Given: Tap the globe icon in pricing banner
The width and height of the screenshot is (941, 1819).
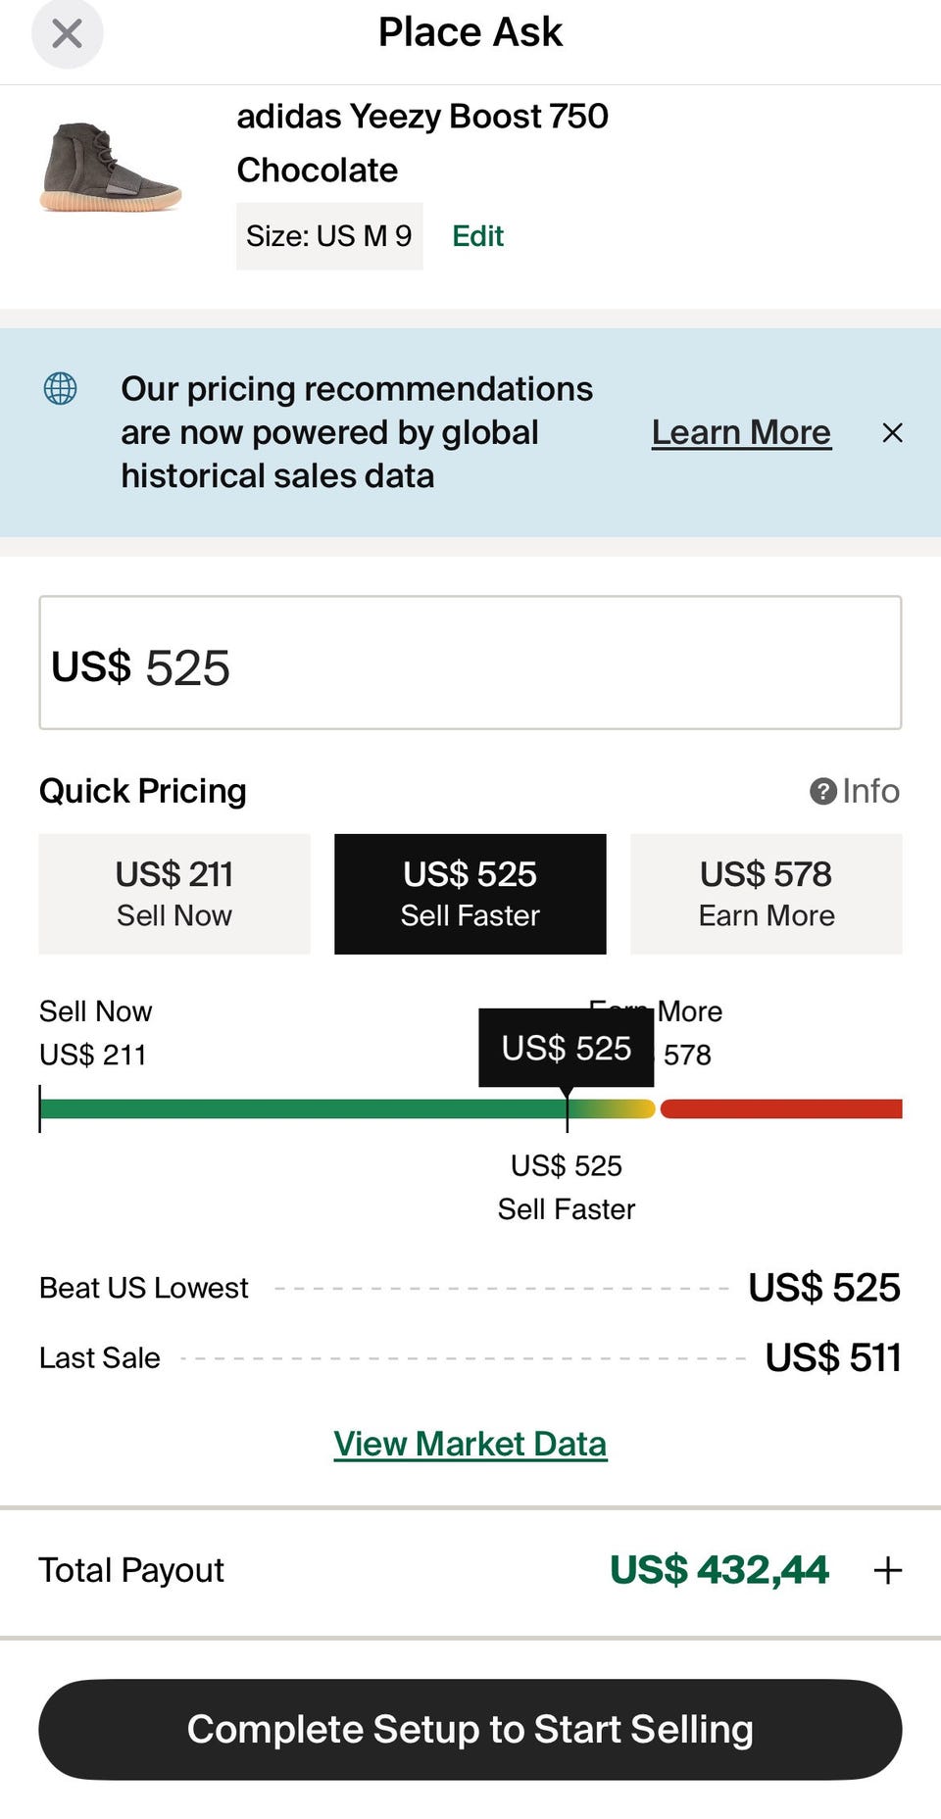Looking at the screenshot, I should [61, 389].
